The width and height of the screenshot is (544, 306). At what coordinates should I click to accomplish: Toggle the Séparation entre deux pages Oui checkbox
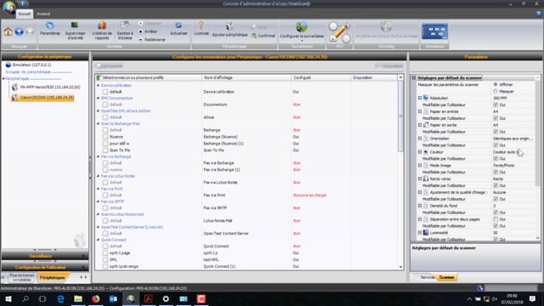point(496,219)
